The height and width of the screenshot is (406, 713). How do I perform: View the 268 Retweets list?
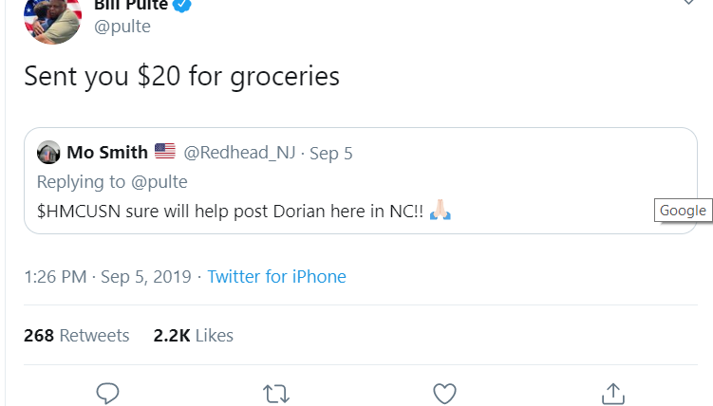tap(76, 335)
